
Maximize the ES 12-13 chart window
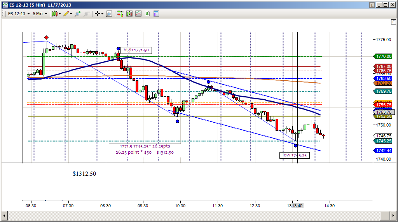click(x=386, y=5)
